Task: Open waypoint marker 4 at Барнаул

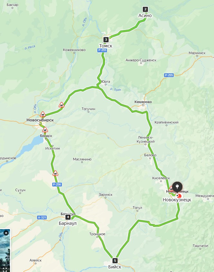Action: coord(68,217)
